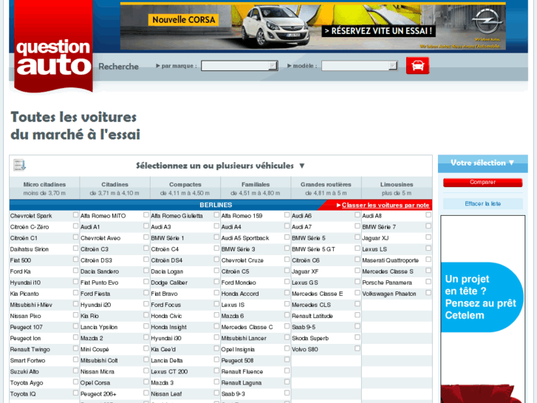The height and width of the screenshot is (403, 537).
Task: Select the Micro citadines category
Action: 44,189
